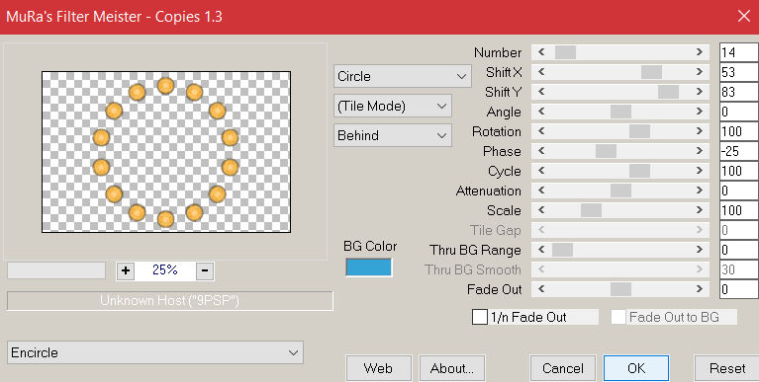Viewport: 759px width, 382px height.
Task: Toggle the Fade Out to BG checkbox
Action: click(x=618, y=317)
